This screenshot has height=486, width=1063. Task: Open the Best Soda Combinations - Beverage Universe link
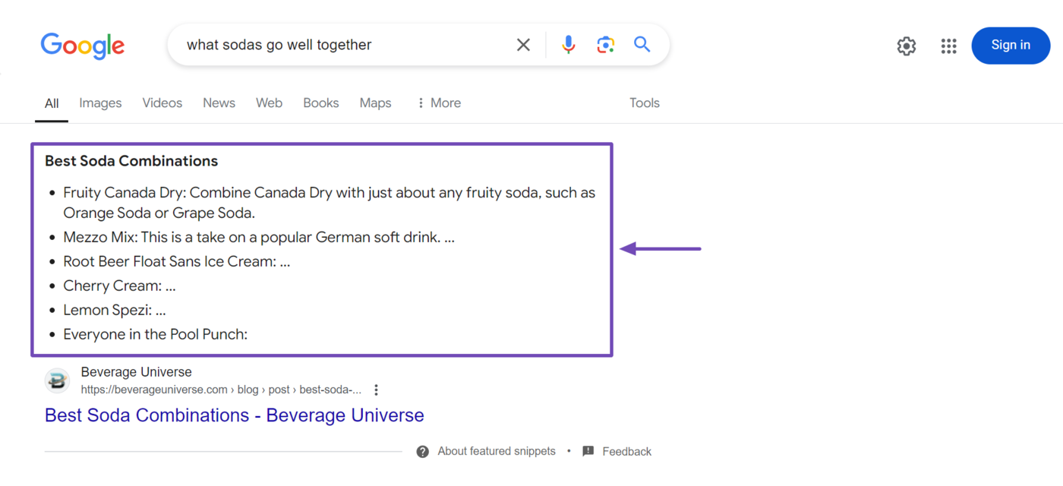(234, 415)
